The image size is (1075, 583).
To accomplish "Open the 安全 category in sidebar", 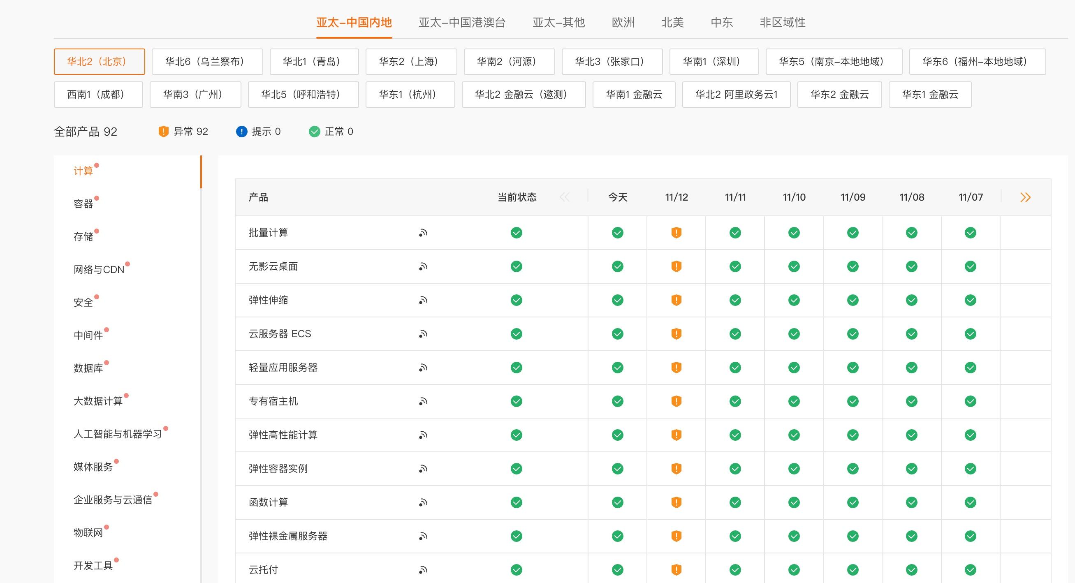I will point(83,303).
